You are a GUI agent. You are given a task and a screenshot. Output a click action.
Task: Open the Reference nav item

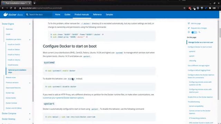tap(97, 14)
